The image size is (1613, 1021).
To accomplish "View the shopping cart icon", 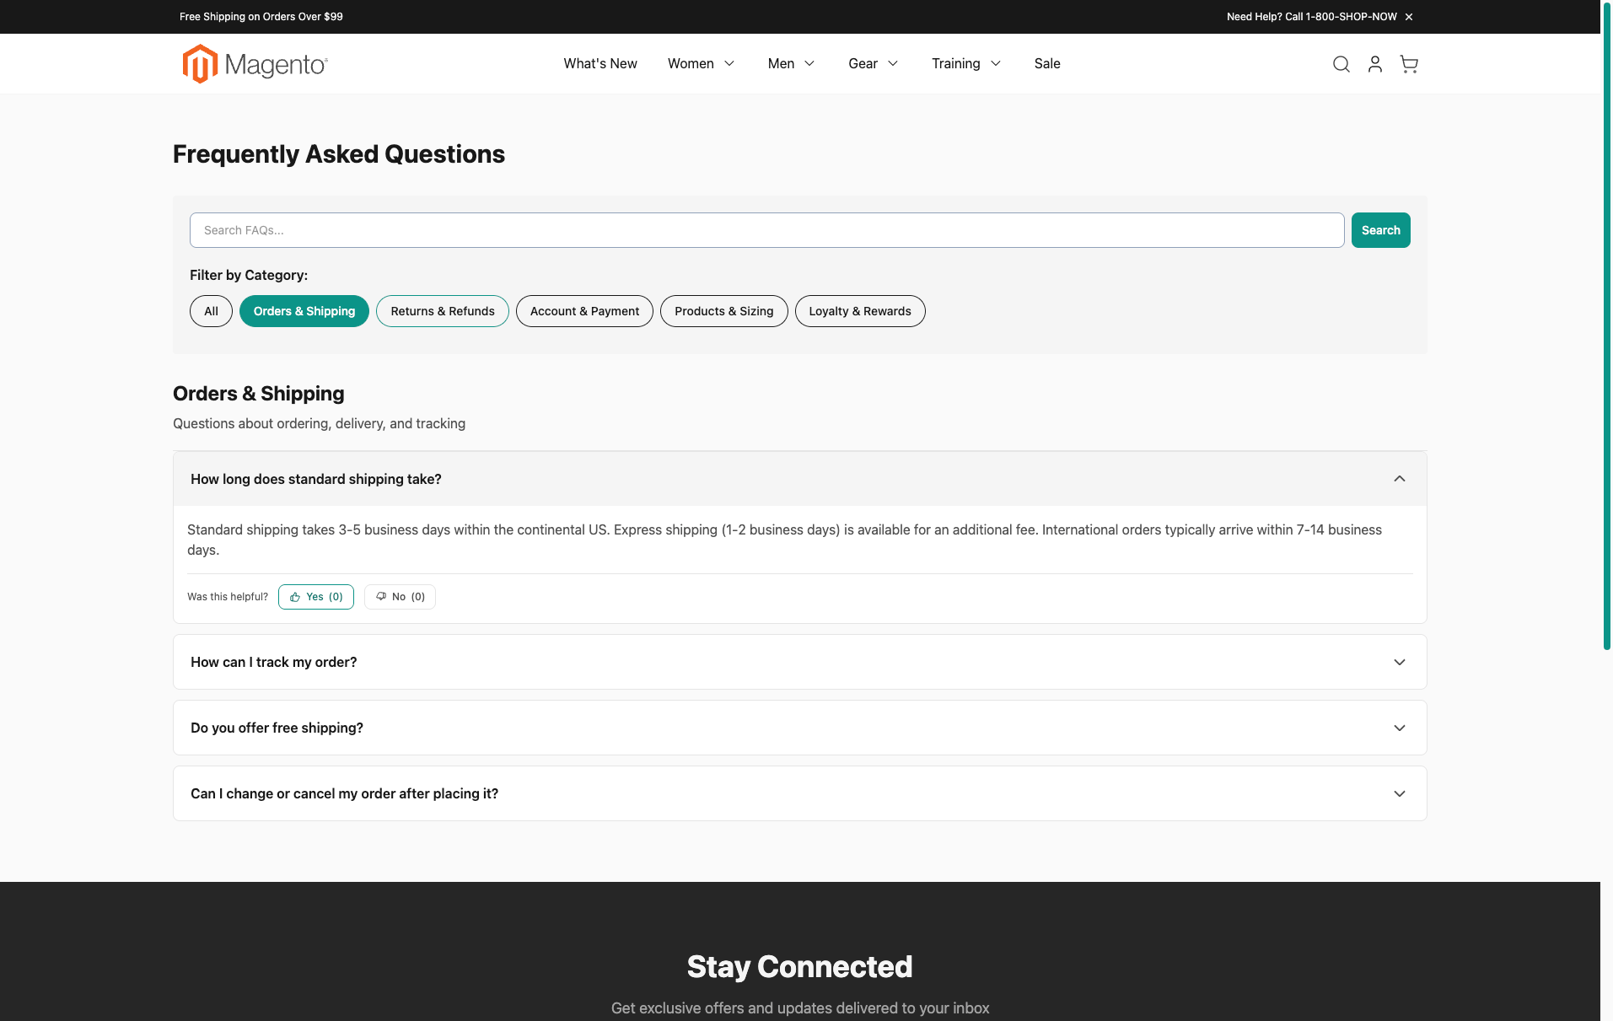I will click(1408, 63).
